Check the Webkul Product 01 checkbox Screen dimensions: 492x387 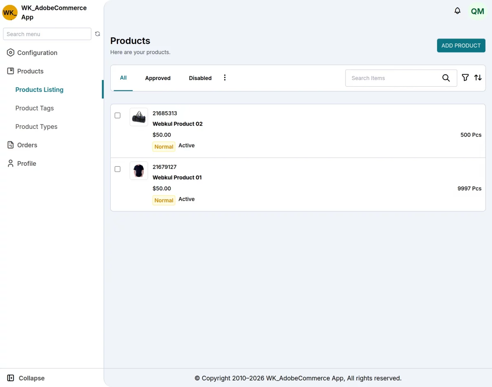[x=118, y=169]
